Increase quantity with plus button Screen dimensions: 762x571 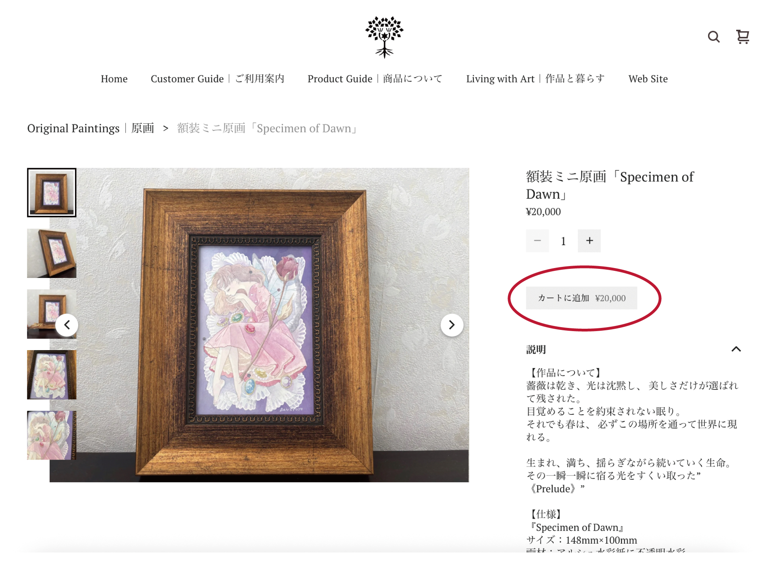pos(589,241)
